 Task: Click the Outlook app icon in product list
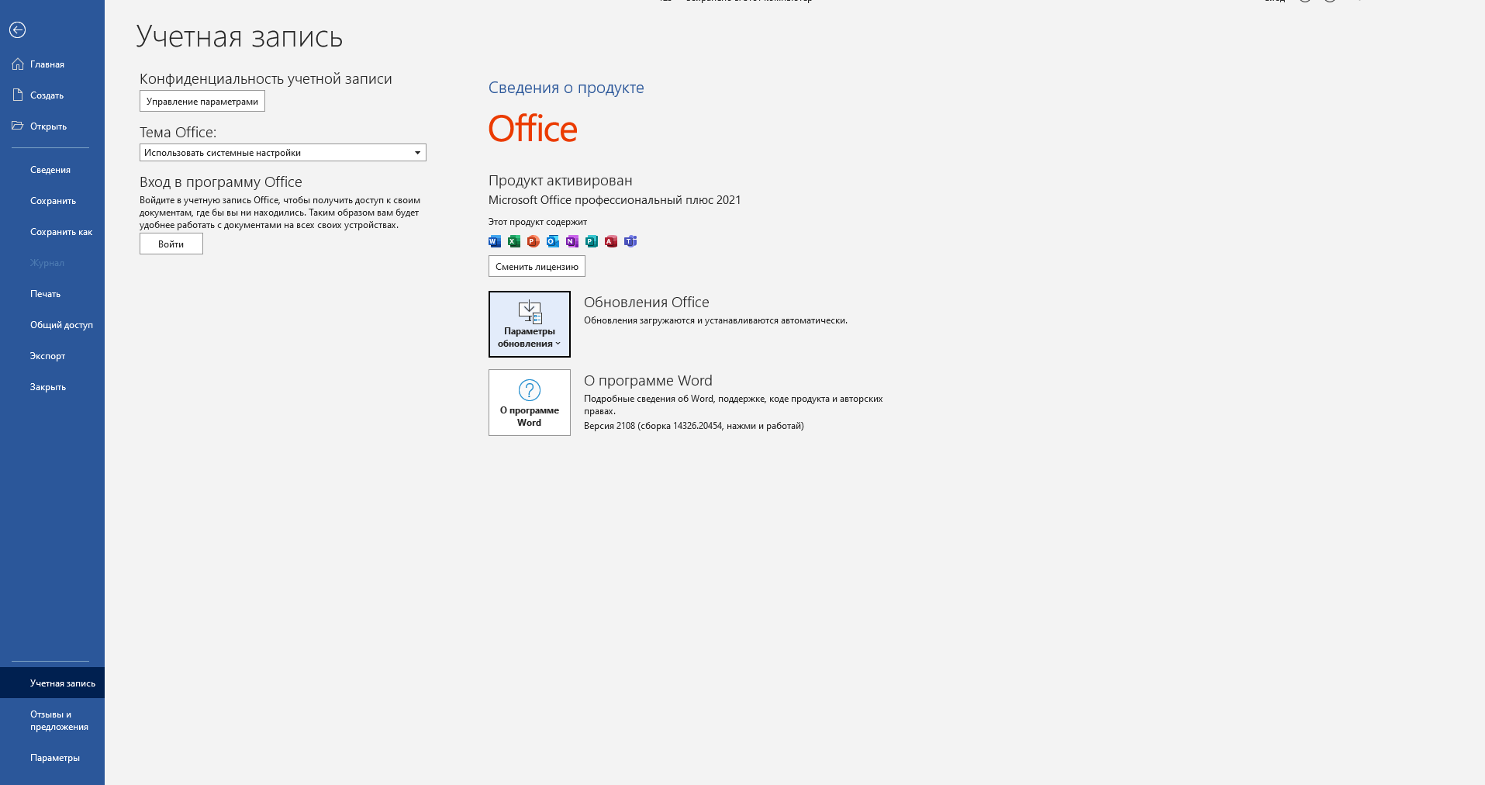[x=553, y=241]
